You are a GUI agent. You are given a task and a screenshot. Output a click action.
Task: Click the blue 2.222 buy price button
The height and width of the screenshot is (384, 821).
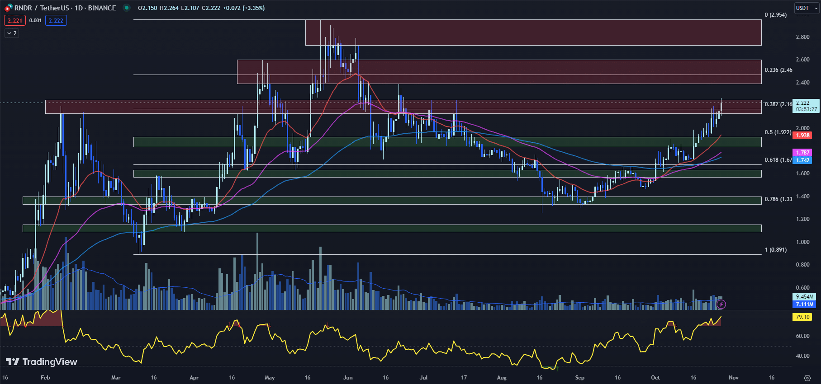tap(56, 20)
